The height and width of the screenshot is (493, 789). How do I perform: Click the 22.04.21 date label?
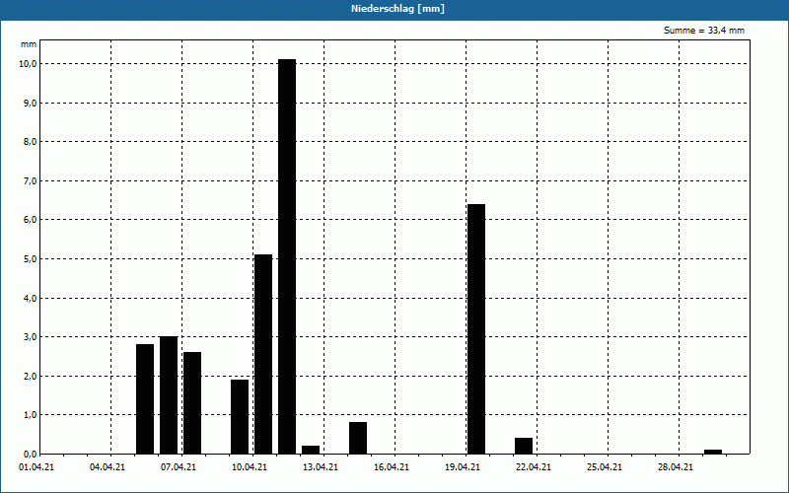[533, 467]
